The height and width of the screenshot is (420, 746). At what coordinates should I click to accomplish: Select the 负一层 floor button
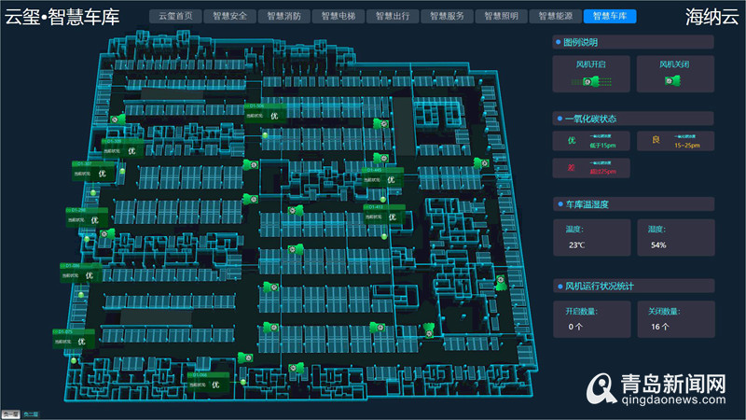coord(10,413)
